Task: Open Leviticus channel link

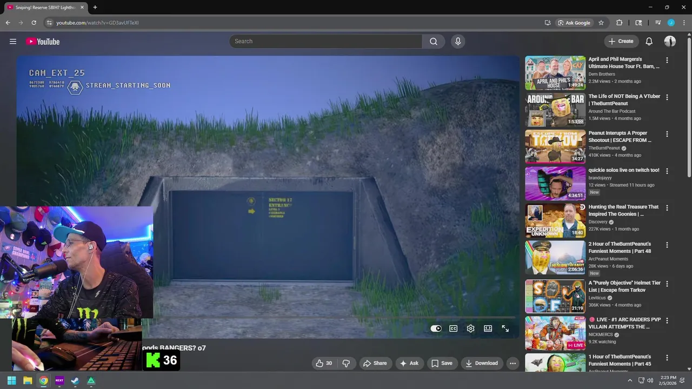Action: point(597,298)
